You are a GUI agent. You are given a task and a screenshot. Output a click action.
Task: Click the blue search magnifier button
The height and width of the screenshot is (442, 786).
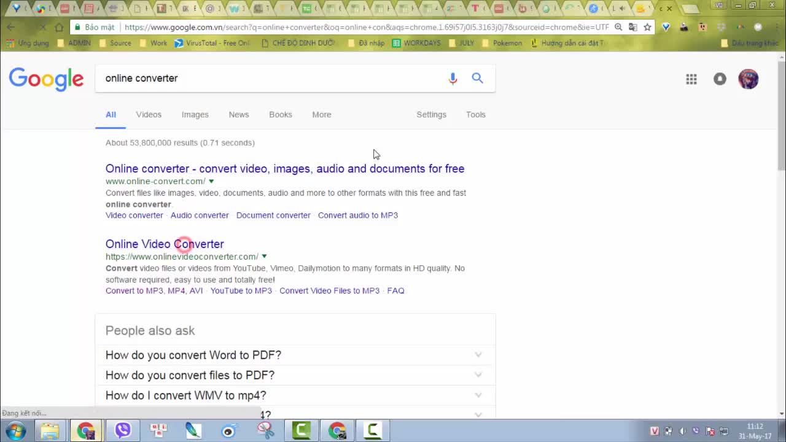click(x=477, y=78)
